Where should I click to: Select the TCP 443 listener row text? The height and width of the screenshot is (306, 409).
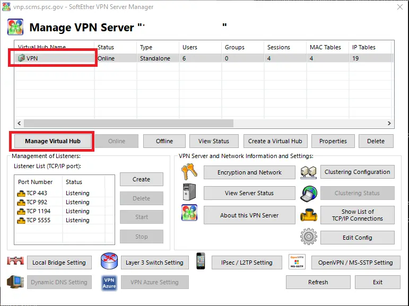[x=37, y=193]
